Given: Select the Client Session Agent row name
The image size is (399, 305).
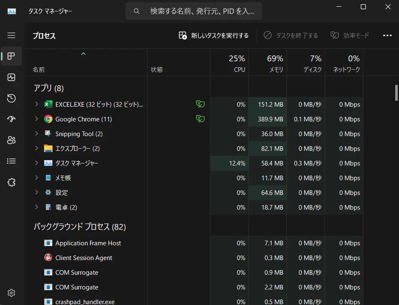Looking at the screenshot, I should click(84, 258).
